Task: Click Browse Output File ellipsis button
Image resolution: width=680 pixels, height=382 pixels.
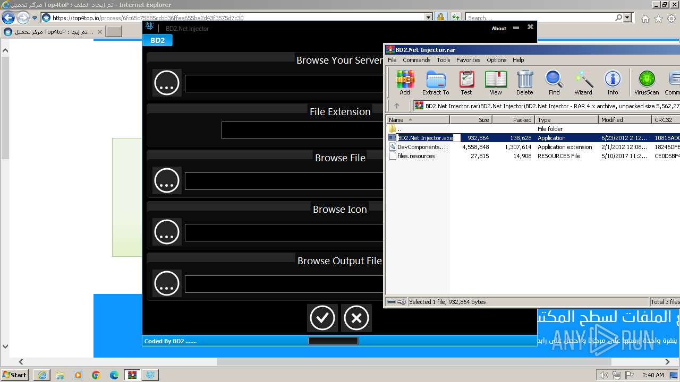Action: click(x=167, y=283)
